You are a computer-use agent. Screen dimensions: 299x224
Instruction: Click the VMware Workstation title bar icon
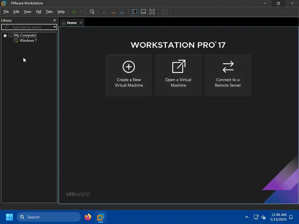click(4, 3)
